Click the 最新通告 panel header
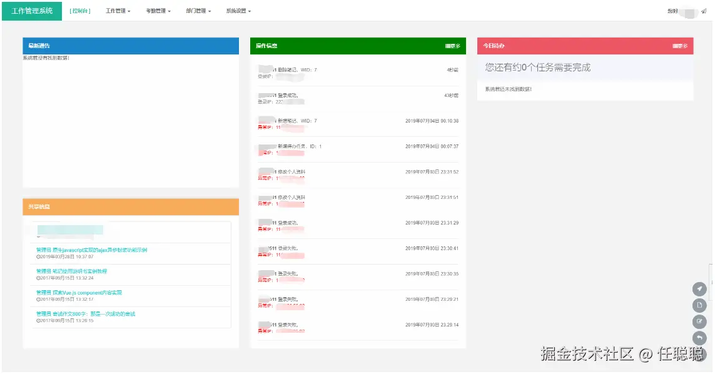 pyautogui.click(x=131, y=46)
